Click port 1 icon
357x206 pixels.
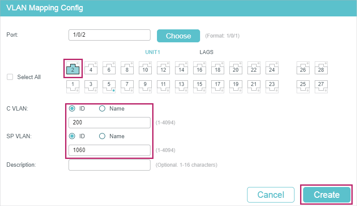point(73,86)
